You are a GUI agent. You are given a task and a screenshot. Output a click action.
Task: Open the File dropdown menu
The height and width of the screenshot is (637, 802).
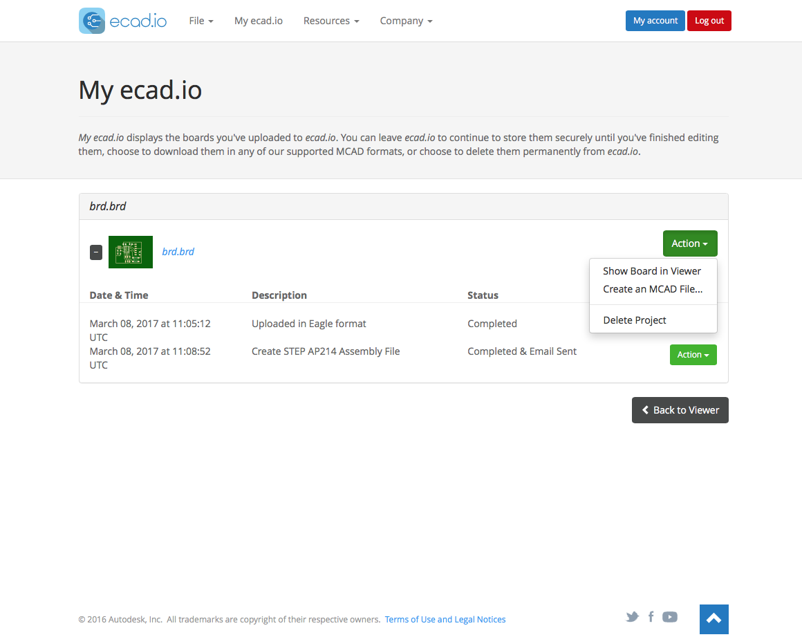201,21
